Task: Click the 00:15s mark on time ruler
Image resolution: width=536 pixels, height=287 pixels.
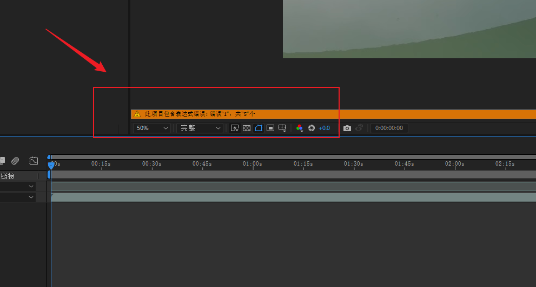Action: coord(101,164)
